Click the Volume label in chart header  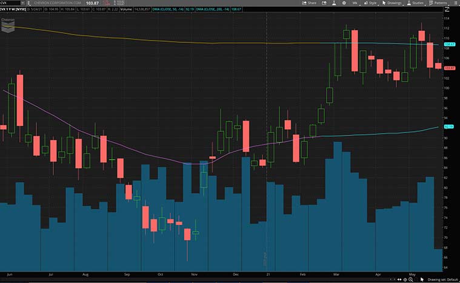coord(126,9)
